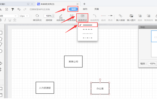Switch to the 编辑 tab

74,9
